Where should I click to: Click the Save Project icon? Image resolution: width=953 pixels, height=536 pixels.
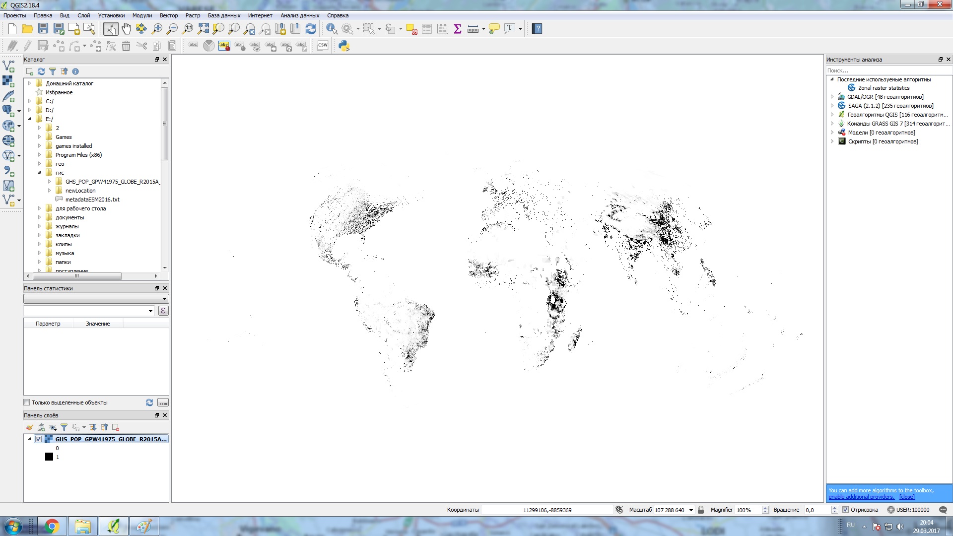coord(43,29)
